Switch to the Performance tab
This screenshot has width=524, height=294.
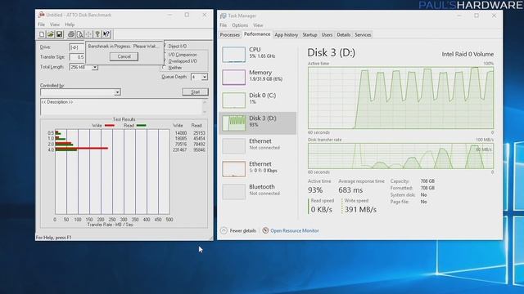pyautogui.click(x=256, y=34)
